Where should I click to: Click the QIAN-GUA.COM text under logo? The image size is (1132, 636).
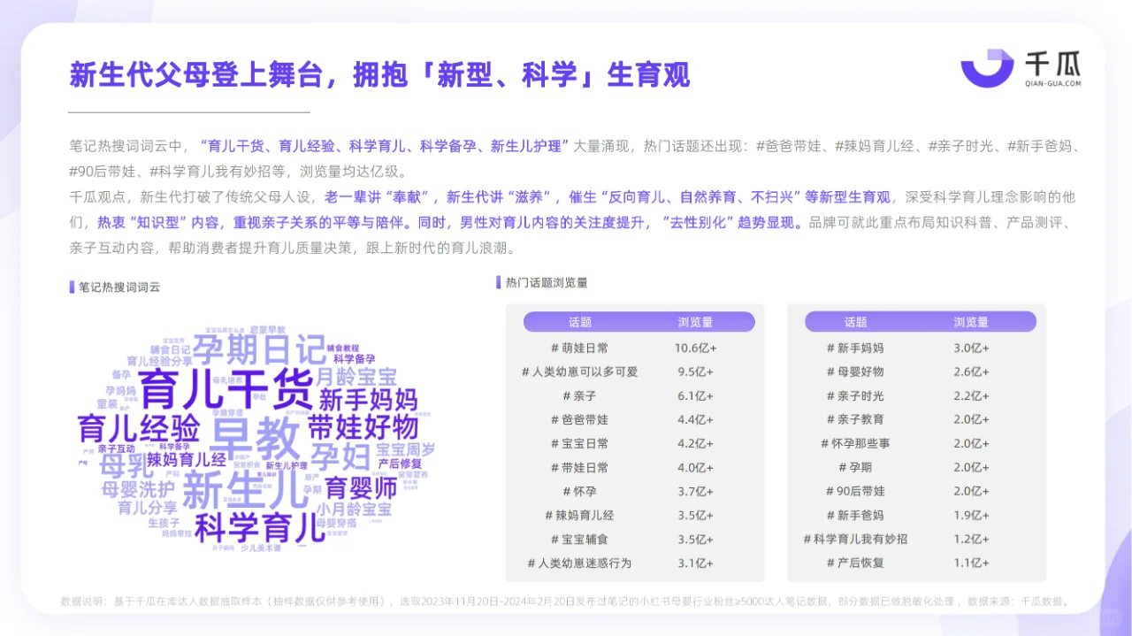click(x=1052, y=83)
